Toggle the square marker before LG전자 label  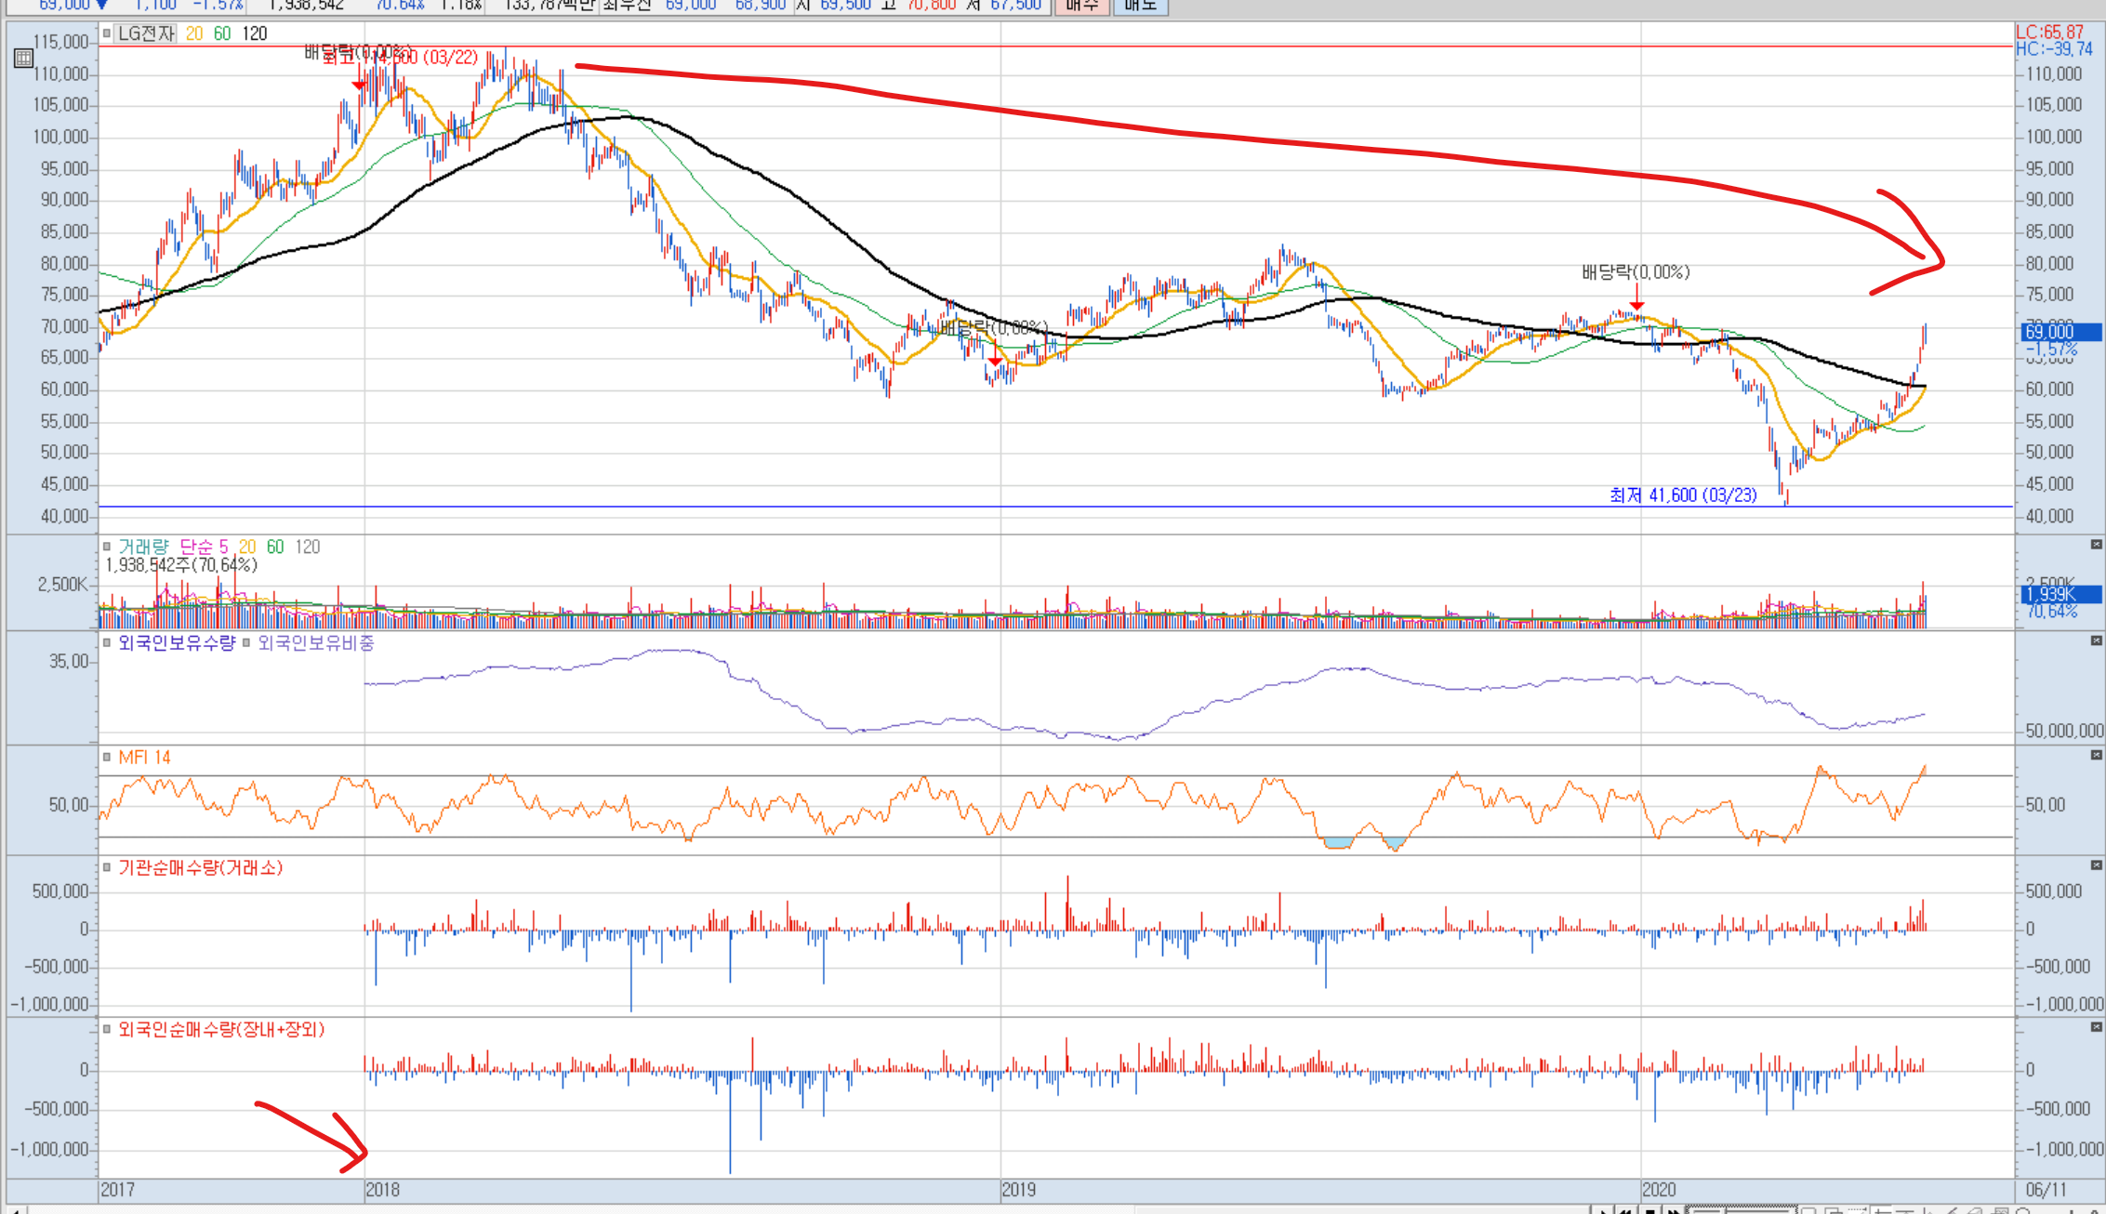point(107,33)
